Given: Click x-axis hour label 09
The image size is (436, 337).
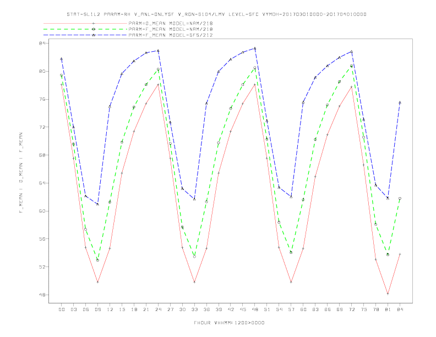Looking at the screenshot, I should point(98,309).
